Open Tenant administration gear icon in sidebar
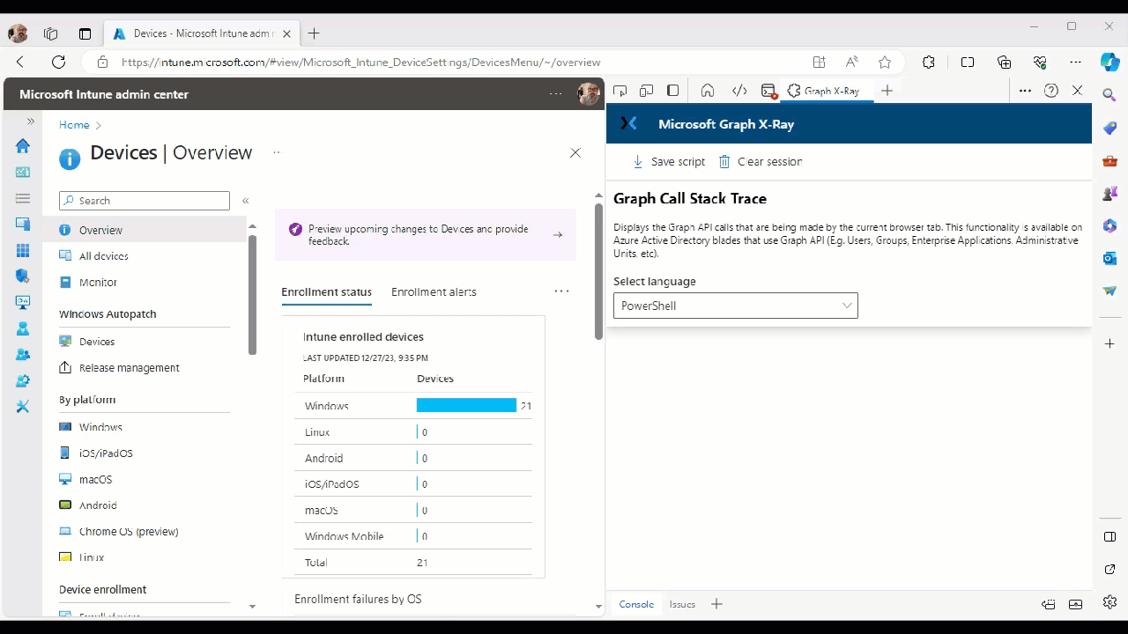Image resolution: width=1128 pixels, height=634 pixels. click(x=23, y=380)
